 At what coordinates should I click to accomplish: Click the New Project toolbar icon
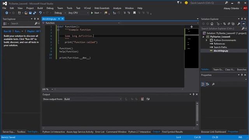click(19, 13)
